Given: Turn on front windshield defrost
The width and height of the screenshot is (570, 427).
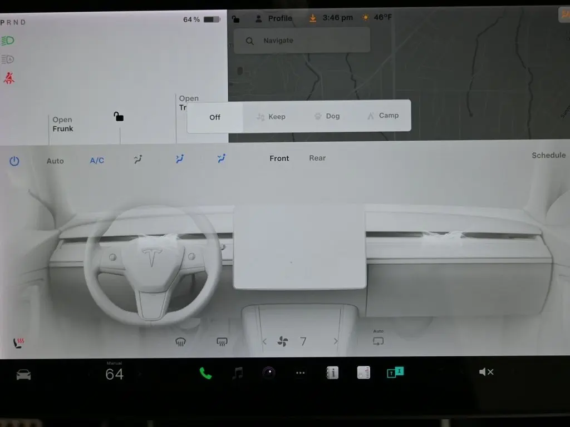Looking at the screenshot, I should [180, 342].
